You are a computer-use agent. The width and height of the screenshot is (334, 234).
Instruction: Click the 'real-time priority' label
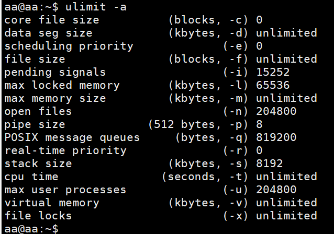click(x=65, y=150)
